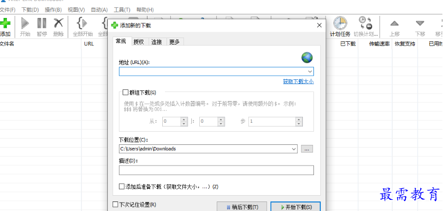Click the 已下载 column header
This screenshot has width=444, height=211.
(x=348, y=44)
